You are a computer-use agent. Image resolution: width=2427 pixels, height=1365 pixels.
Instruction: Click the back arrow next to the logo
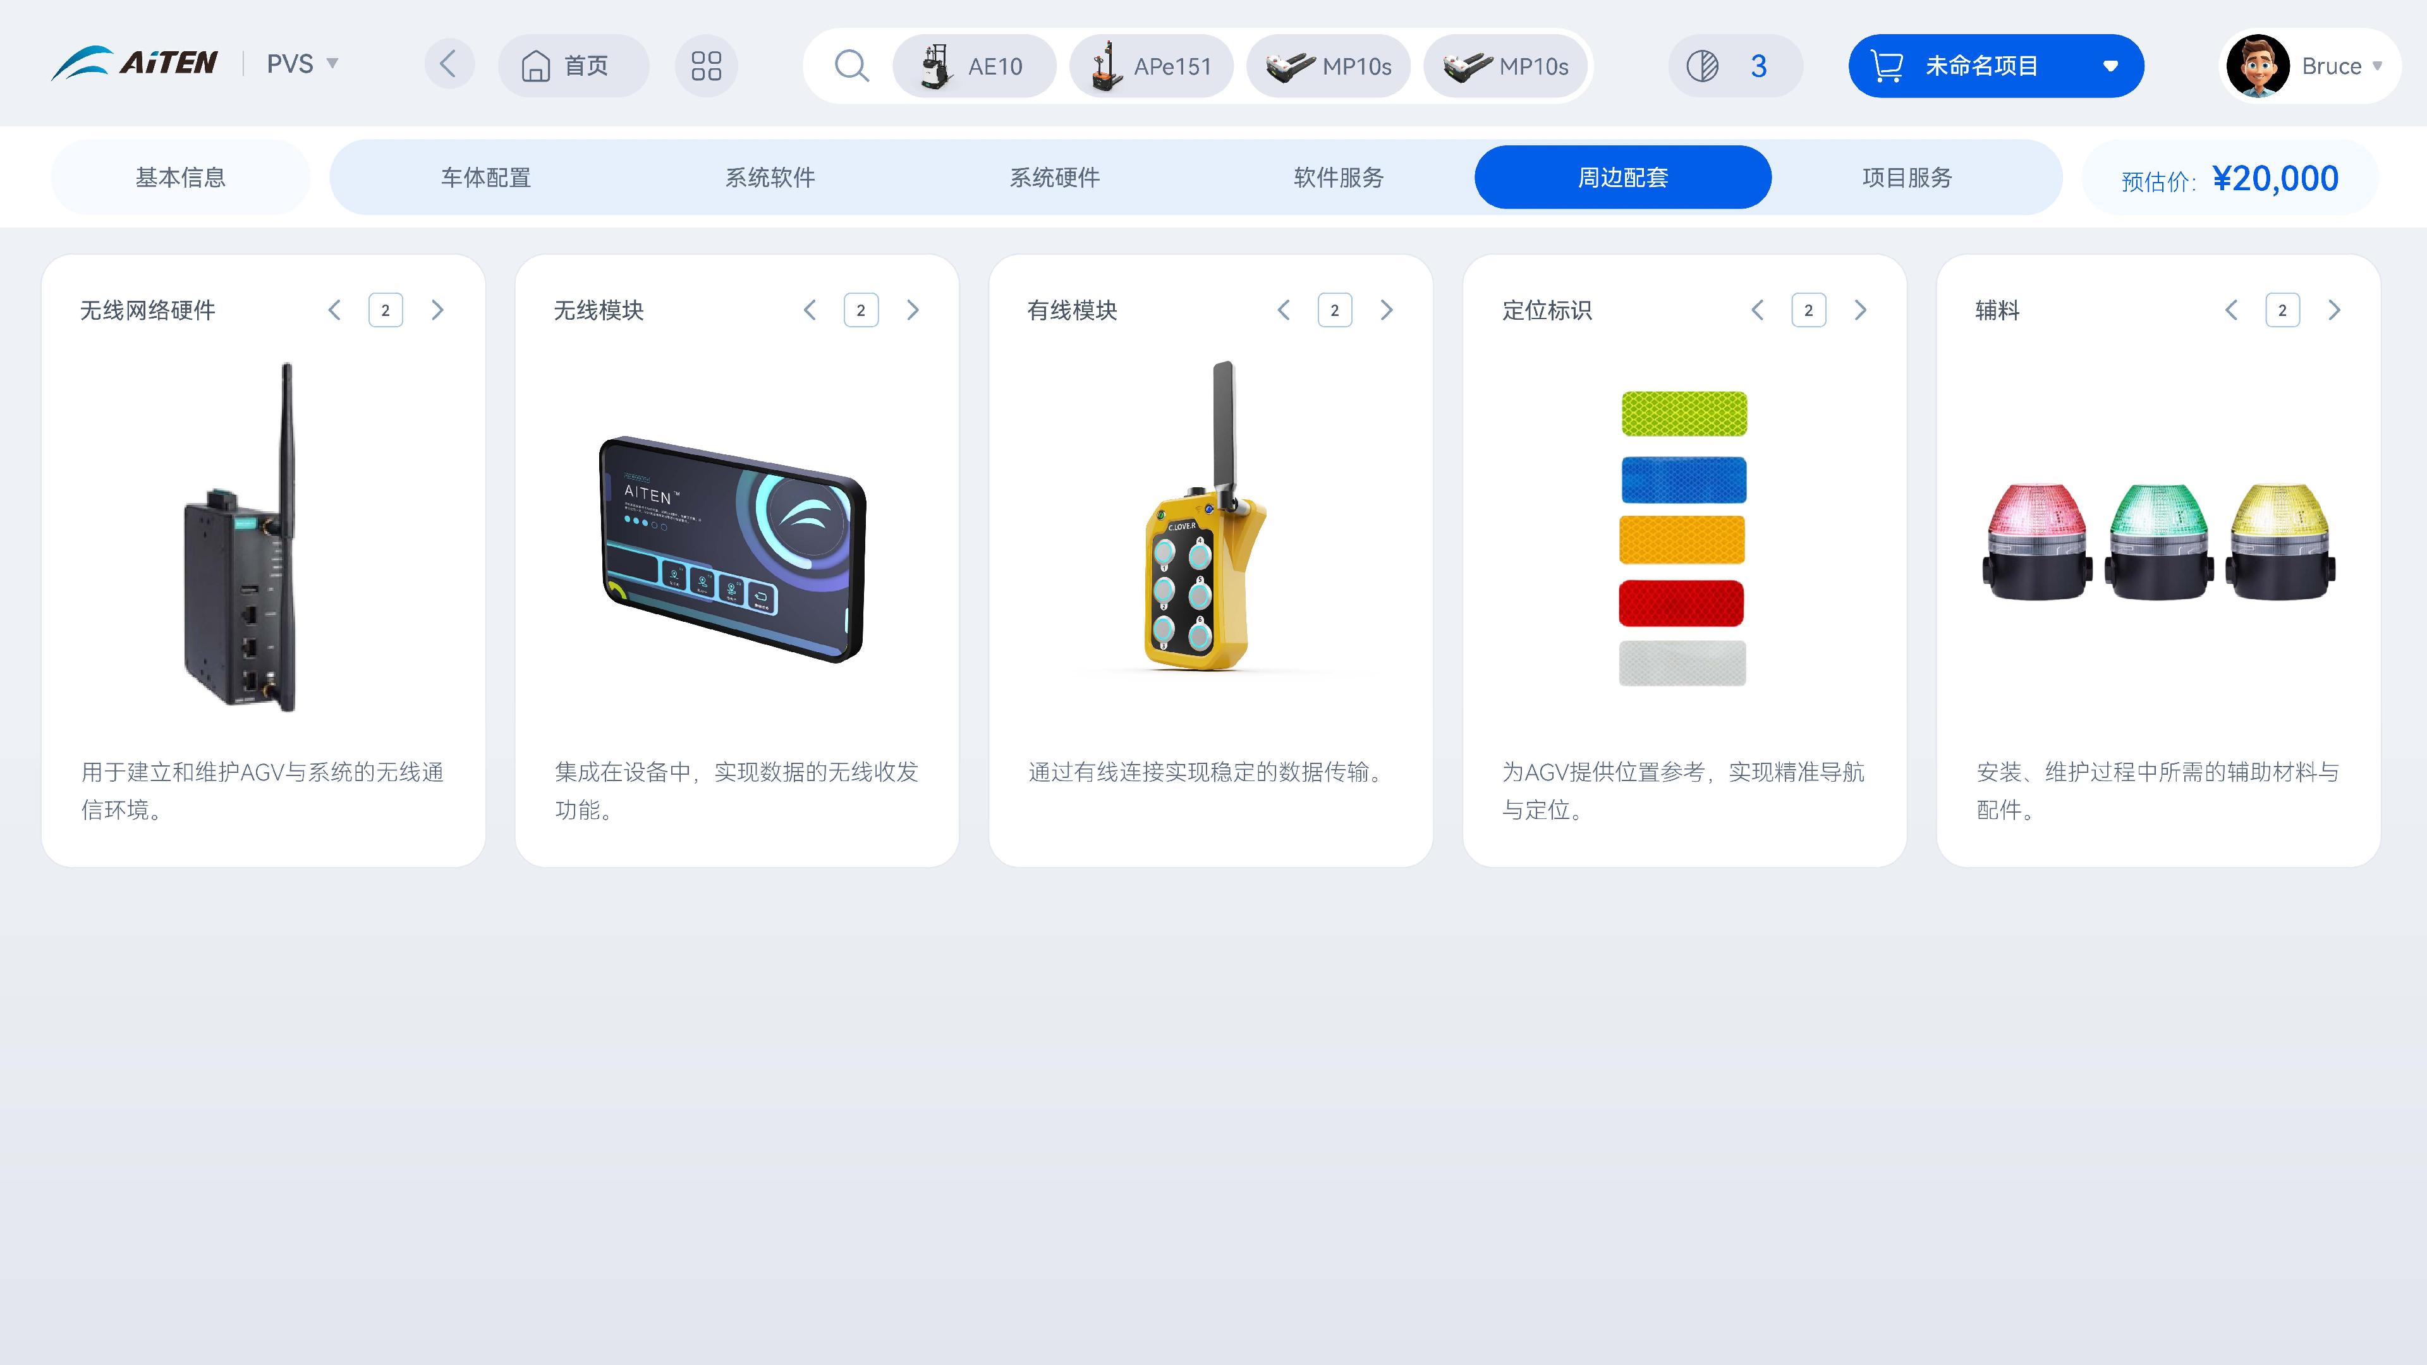(449, 64)
